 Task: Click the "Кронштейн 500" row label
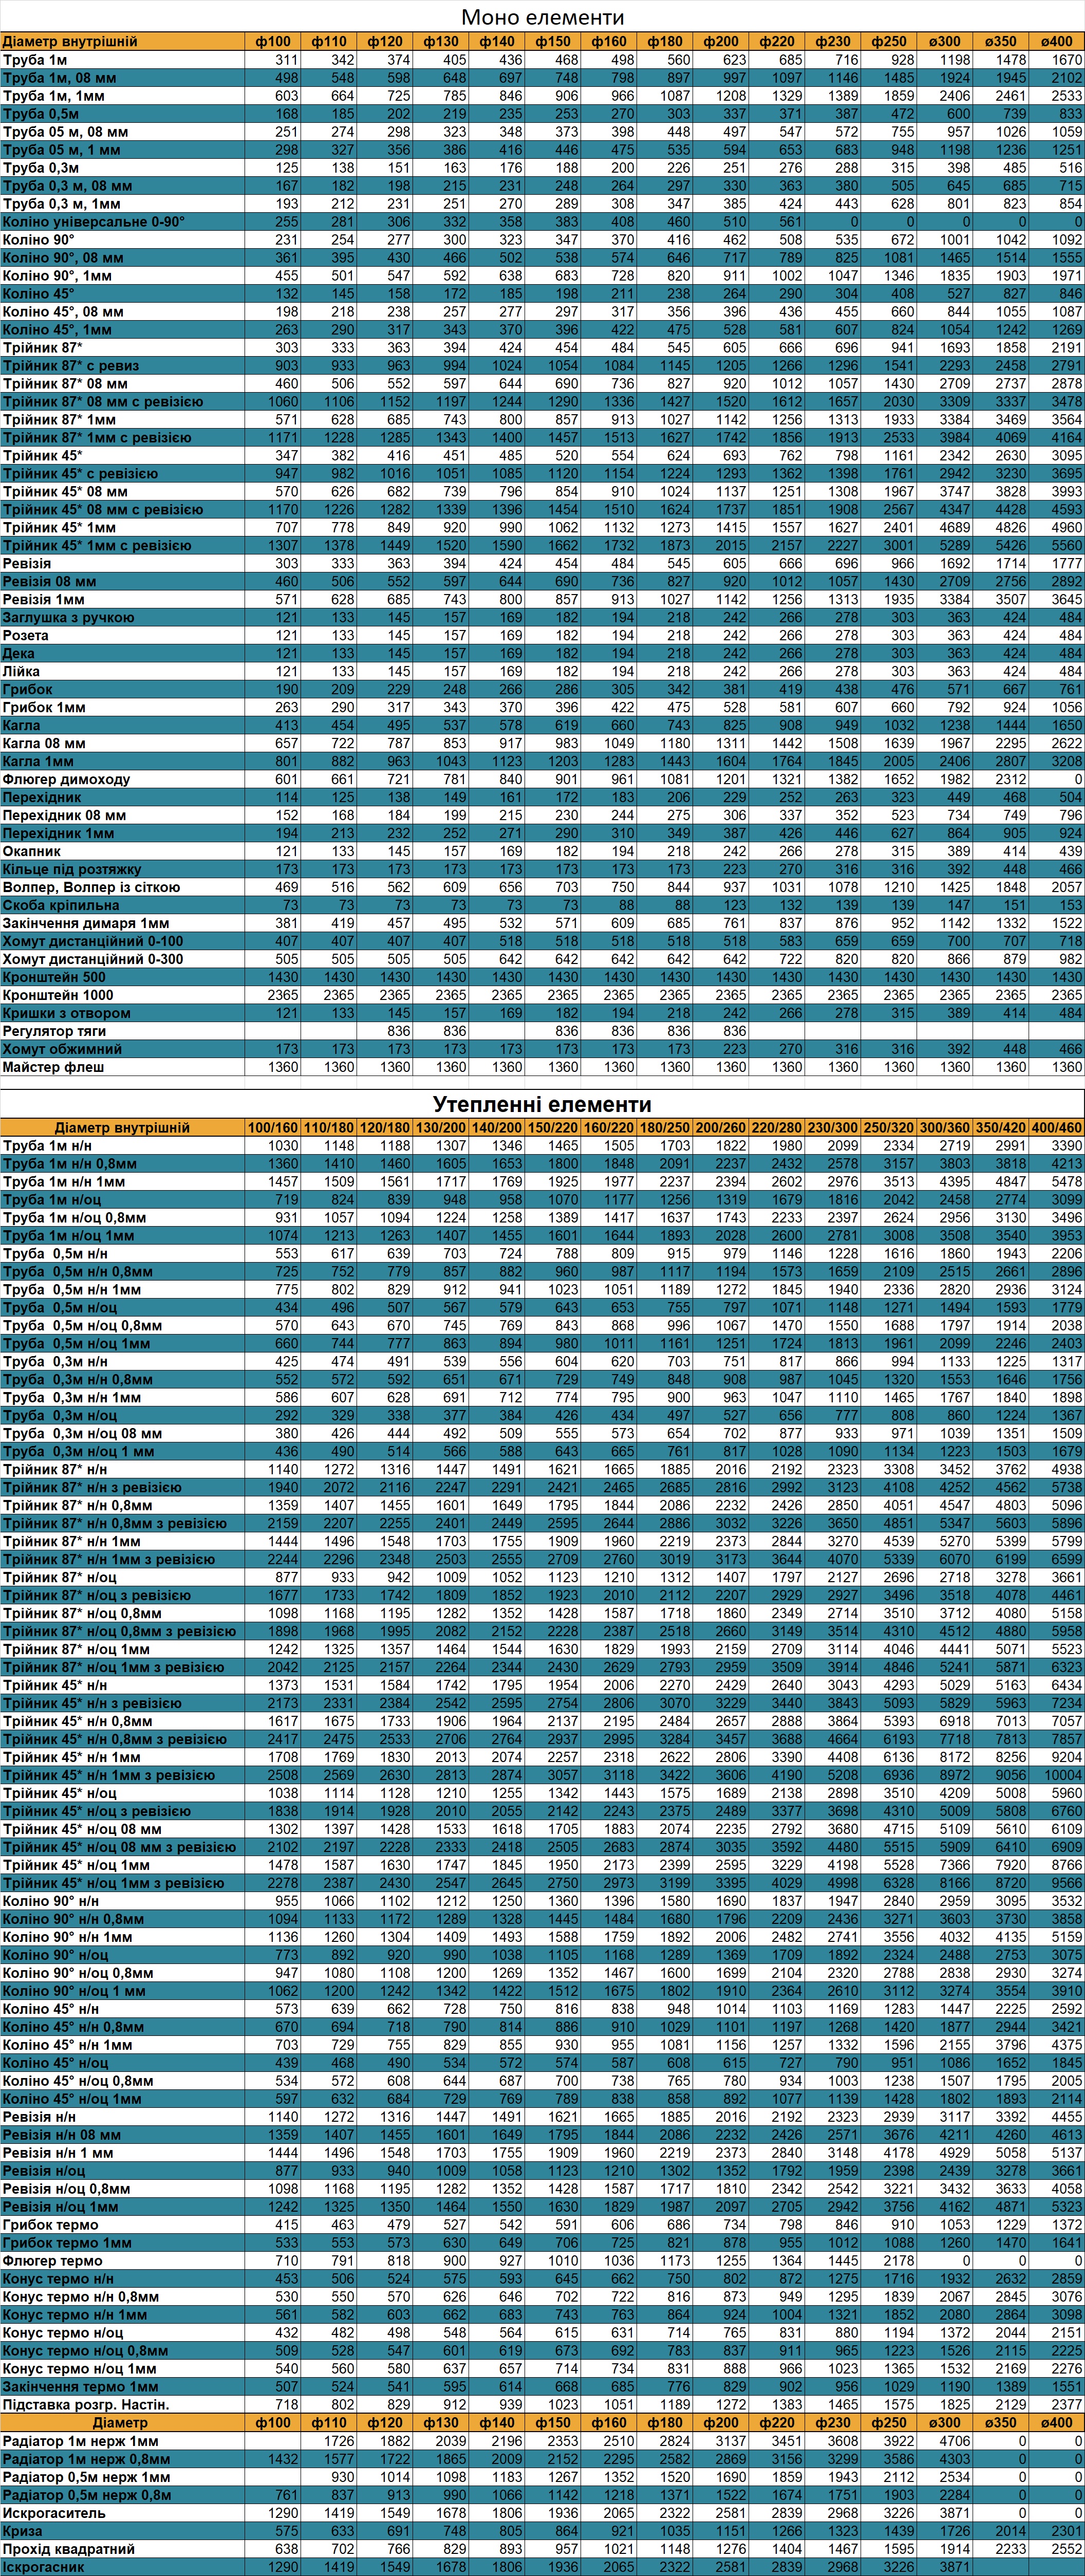[54, 977]
